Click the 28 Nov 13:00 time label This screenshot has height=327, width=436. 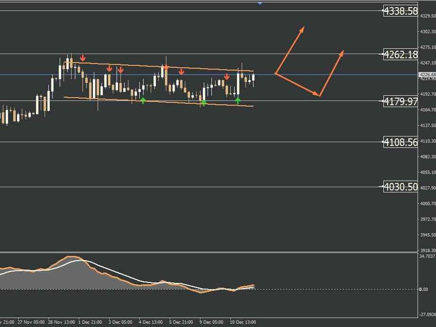click(62, 322)
